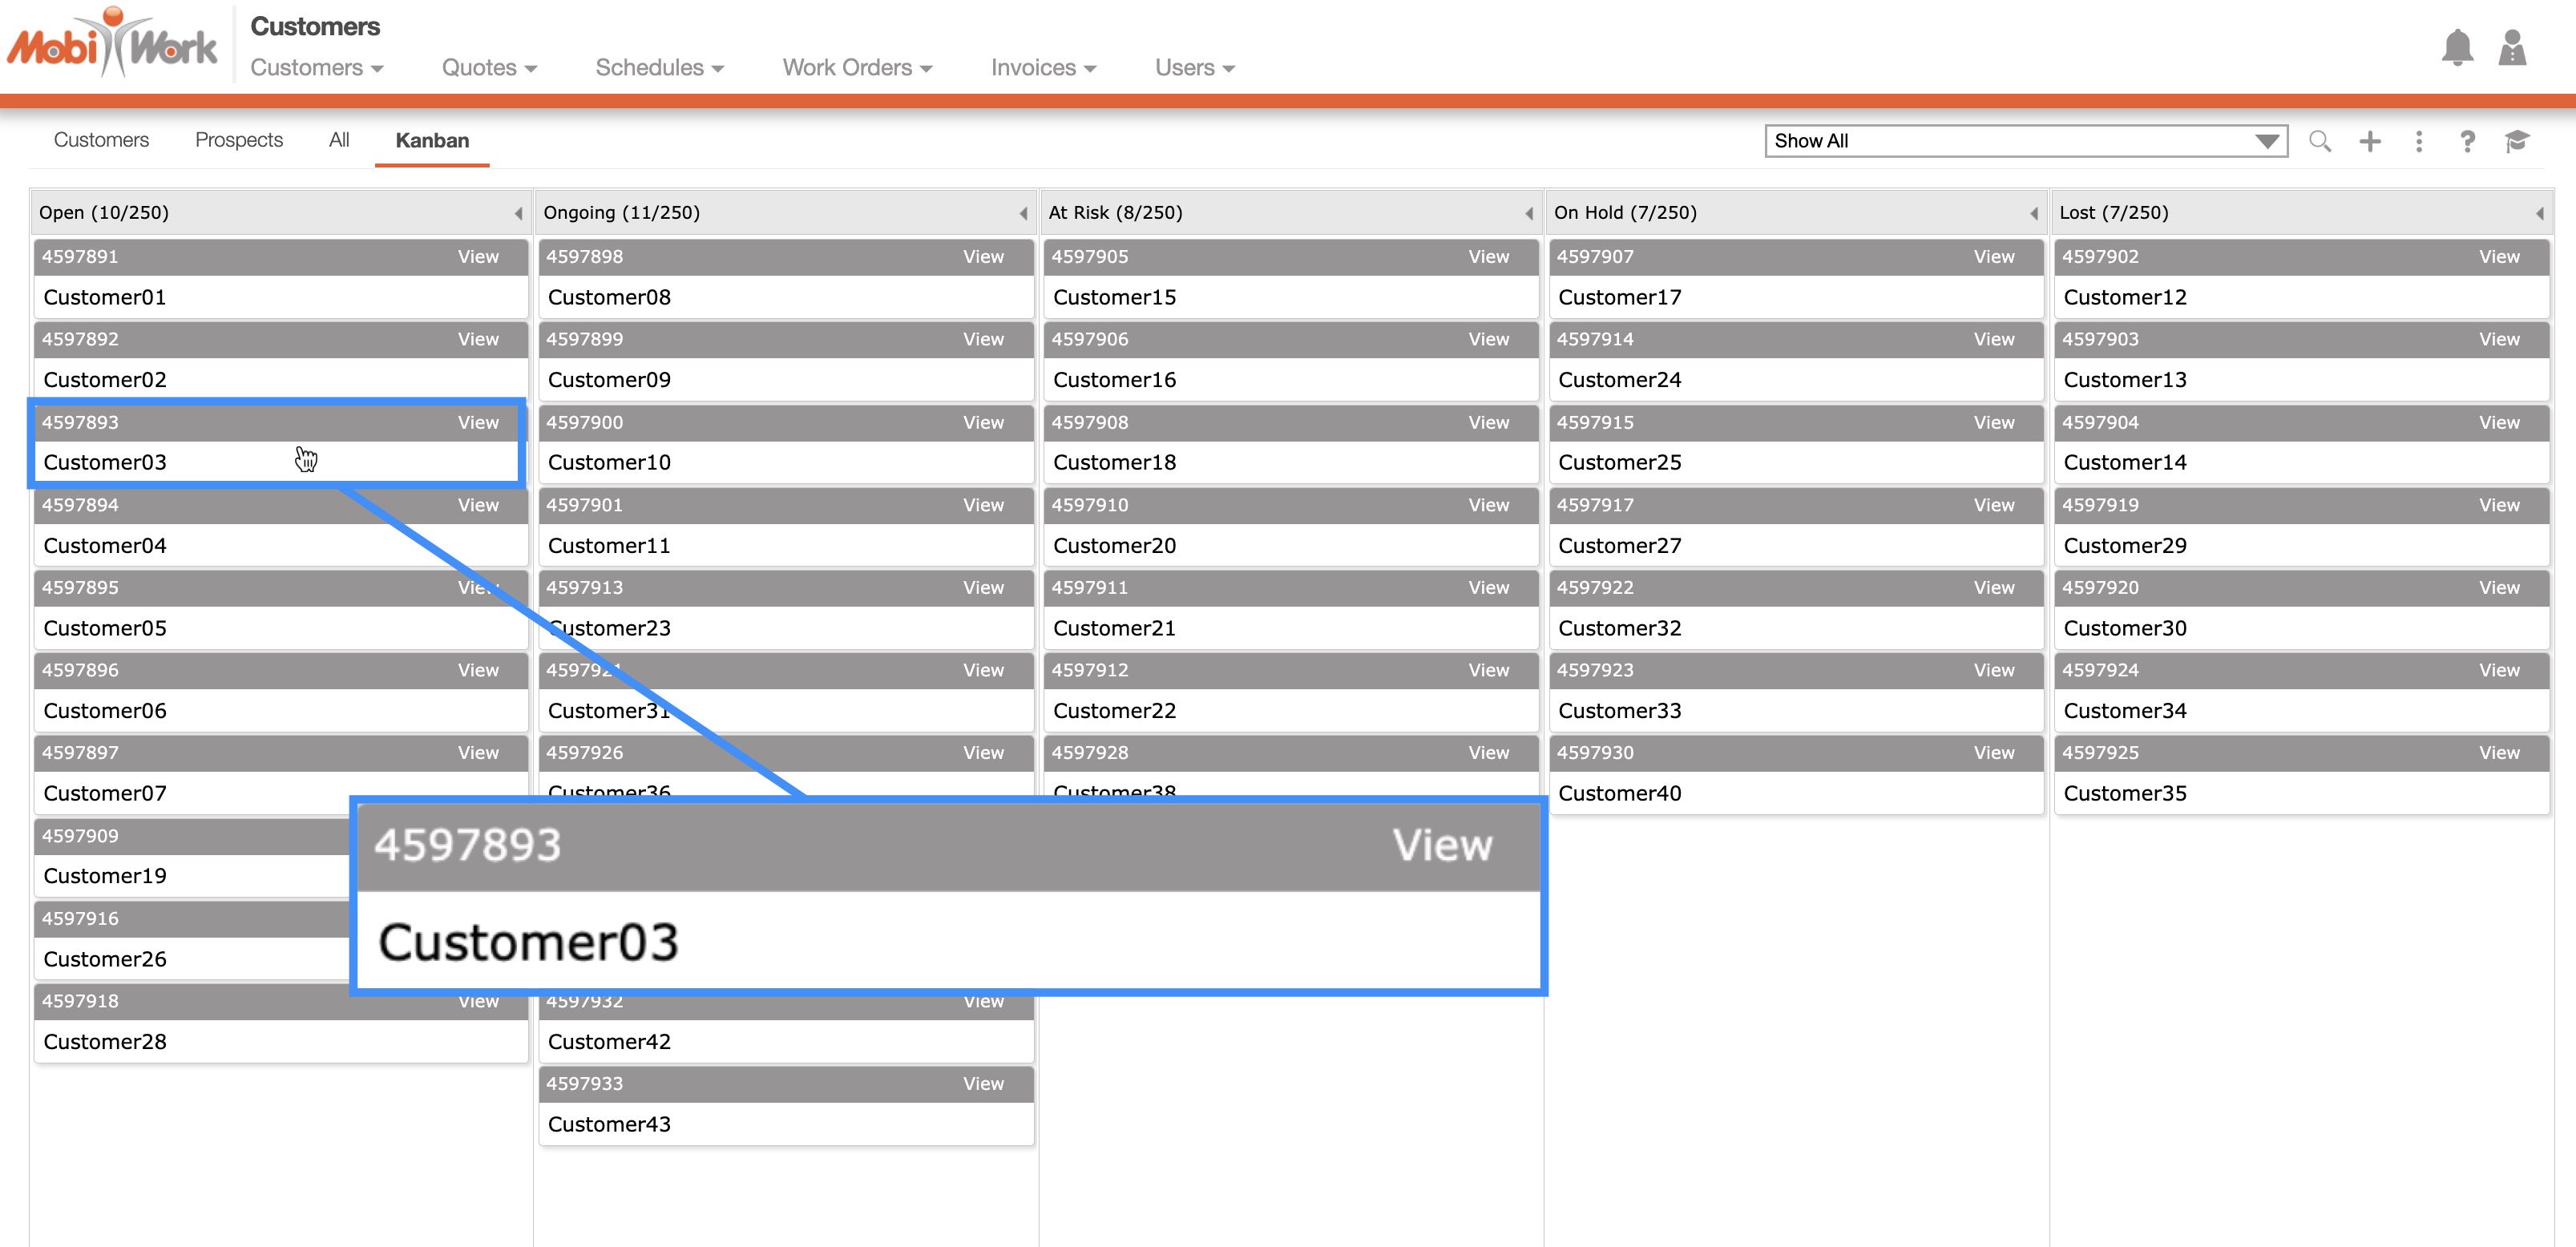The image size is (2576, 1247).
Task: Open the Invoices dropdown menu
Action: pos(1043,68)
